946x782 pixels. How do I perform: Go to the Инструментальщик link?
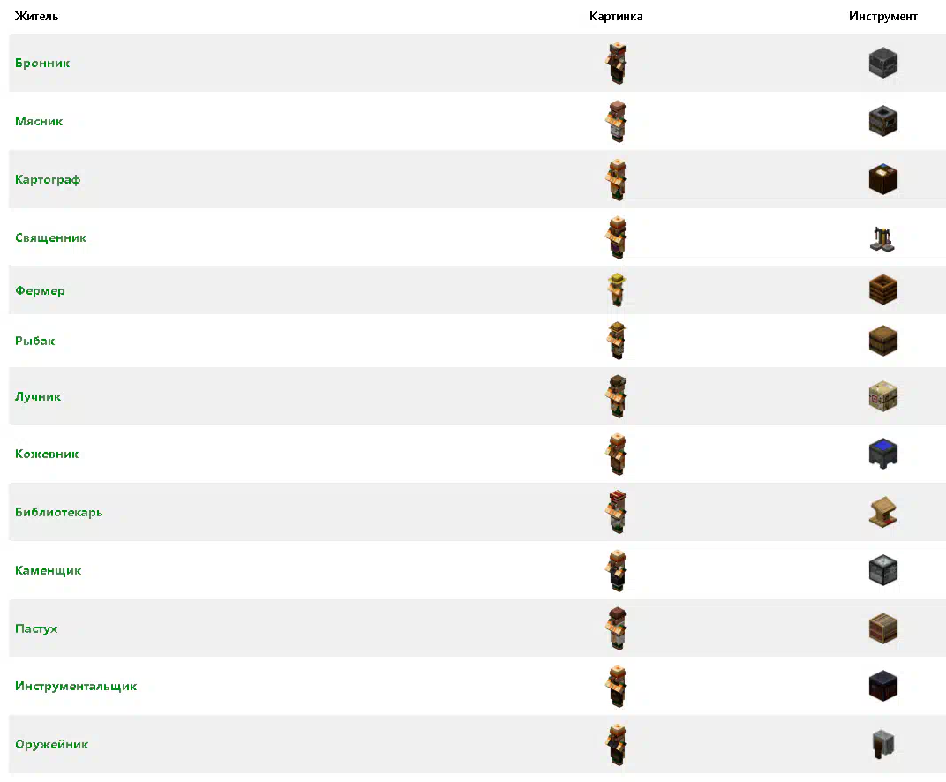76,687
